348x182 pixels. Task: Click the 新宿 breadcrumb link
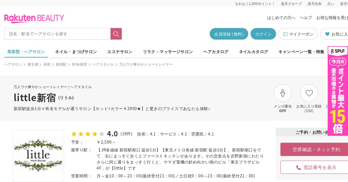[x=47, y=64]
